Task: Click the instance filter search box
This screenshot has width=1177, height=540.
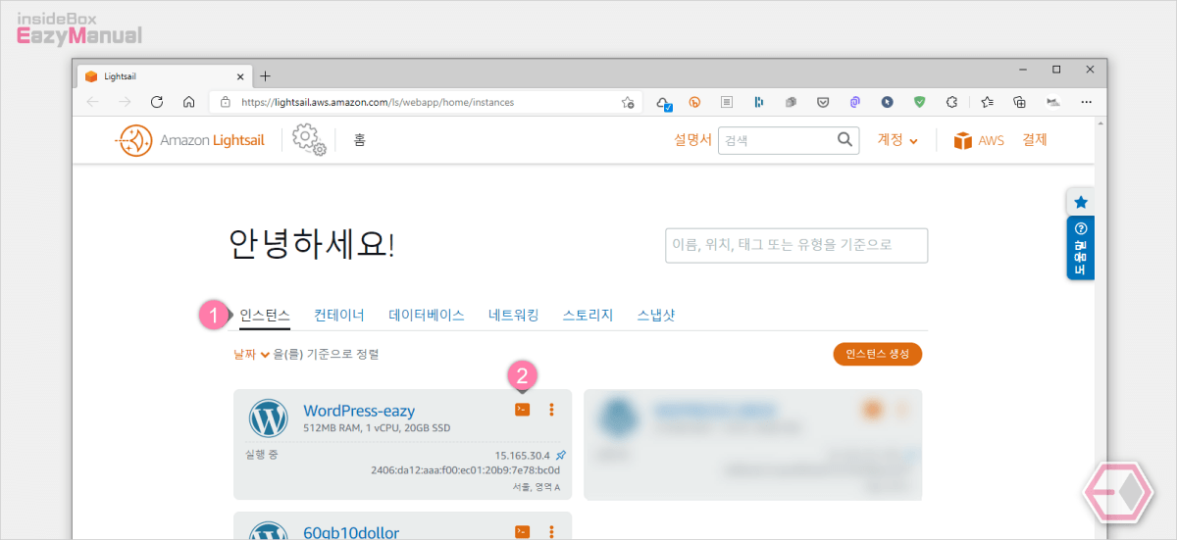Action: point(796,245)
